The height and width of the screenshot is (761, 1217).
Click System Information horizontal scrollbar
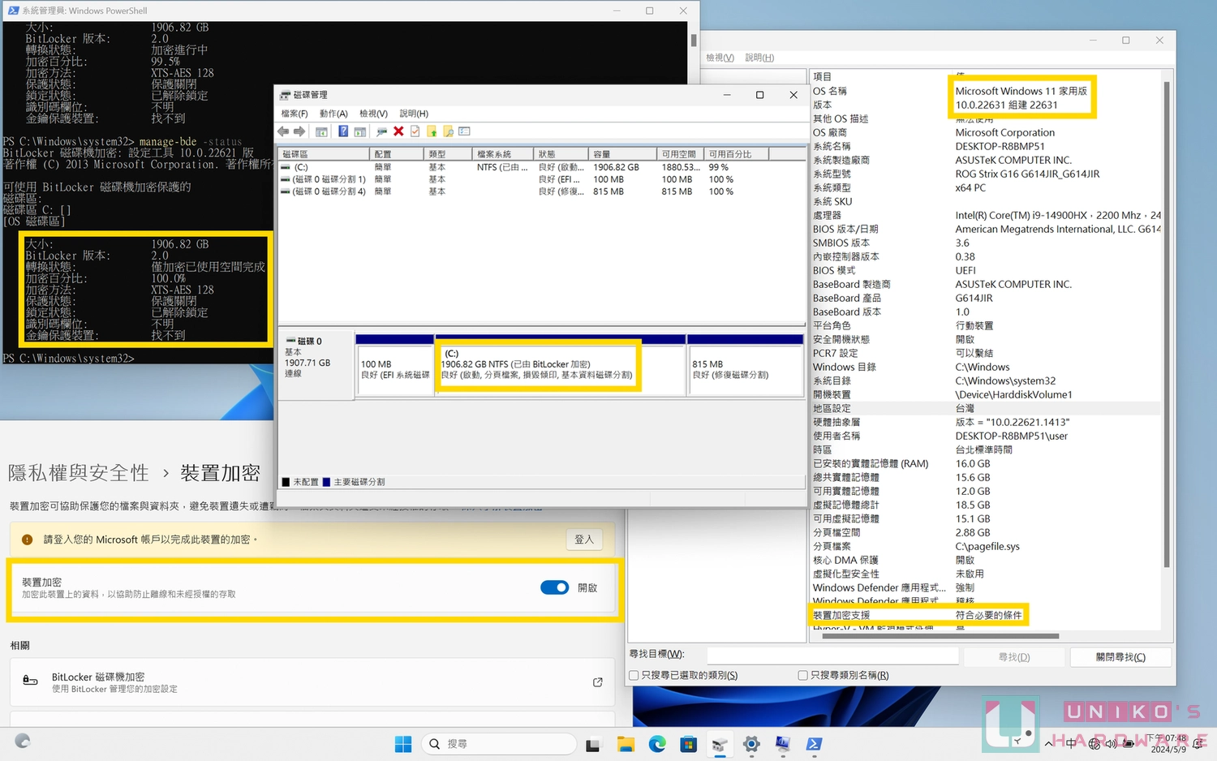click(x=940, y=636)
